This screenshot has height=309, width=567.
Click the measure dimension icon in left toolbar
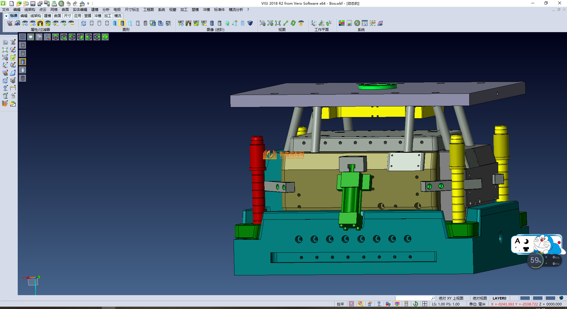[x=13, y=88]
